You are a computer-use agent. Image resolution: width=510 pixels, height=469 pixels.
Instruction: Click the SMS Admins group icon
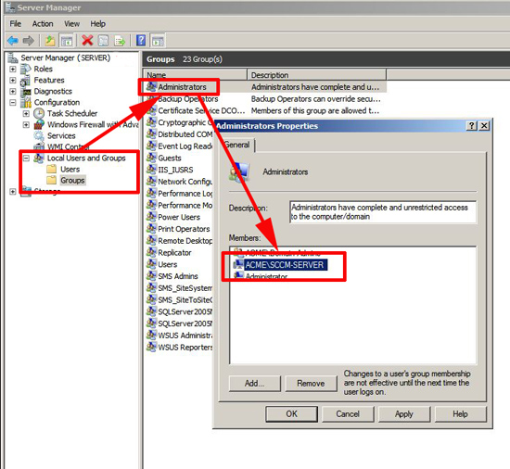(x=151, y=276)
